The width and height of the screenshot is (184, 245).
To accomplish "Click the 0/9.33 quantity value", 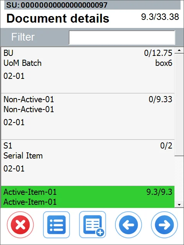I will click(x=160, y=99).
